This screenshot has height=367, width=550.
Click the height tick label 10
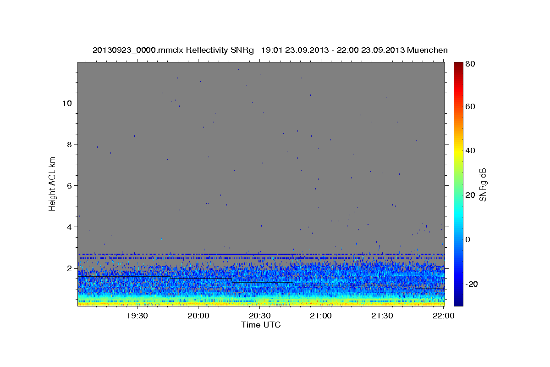[x=68, y=103]
